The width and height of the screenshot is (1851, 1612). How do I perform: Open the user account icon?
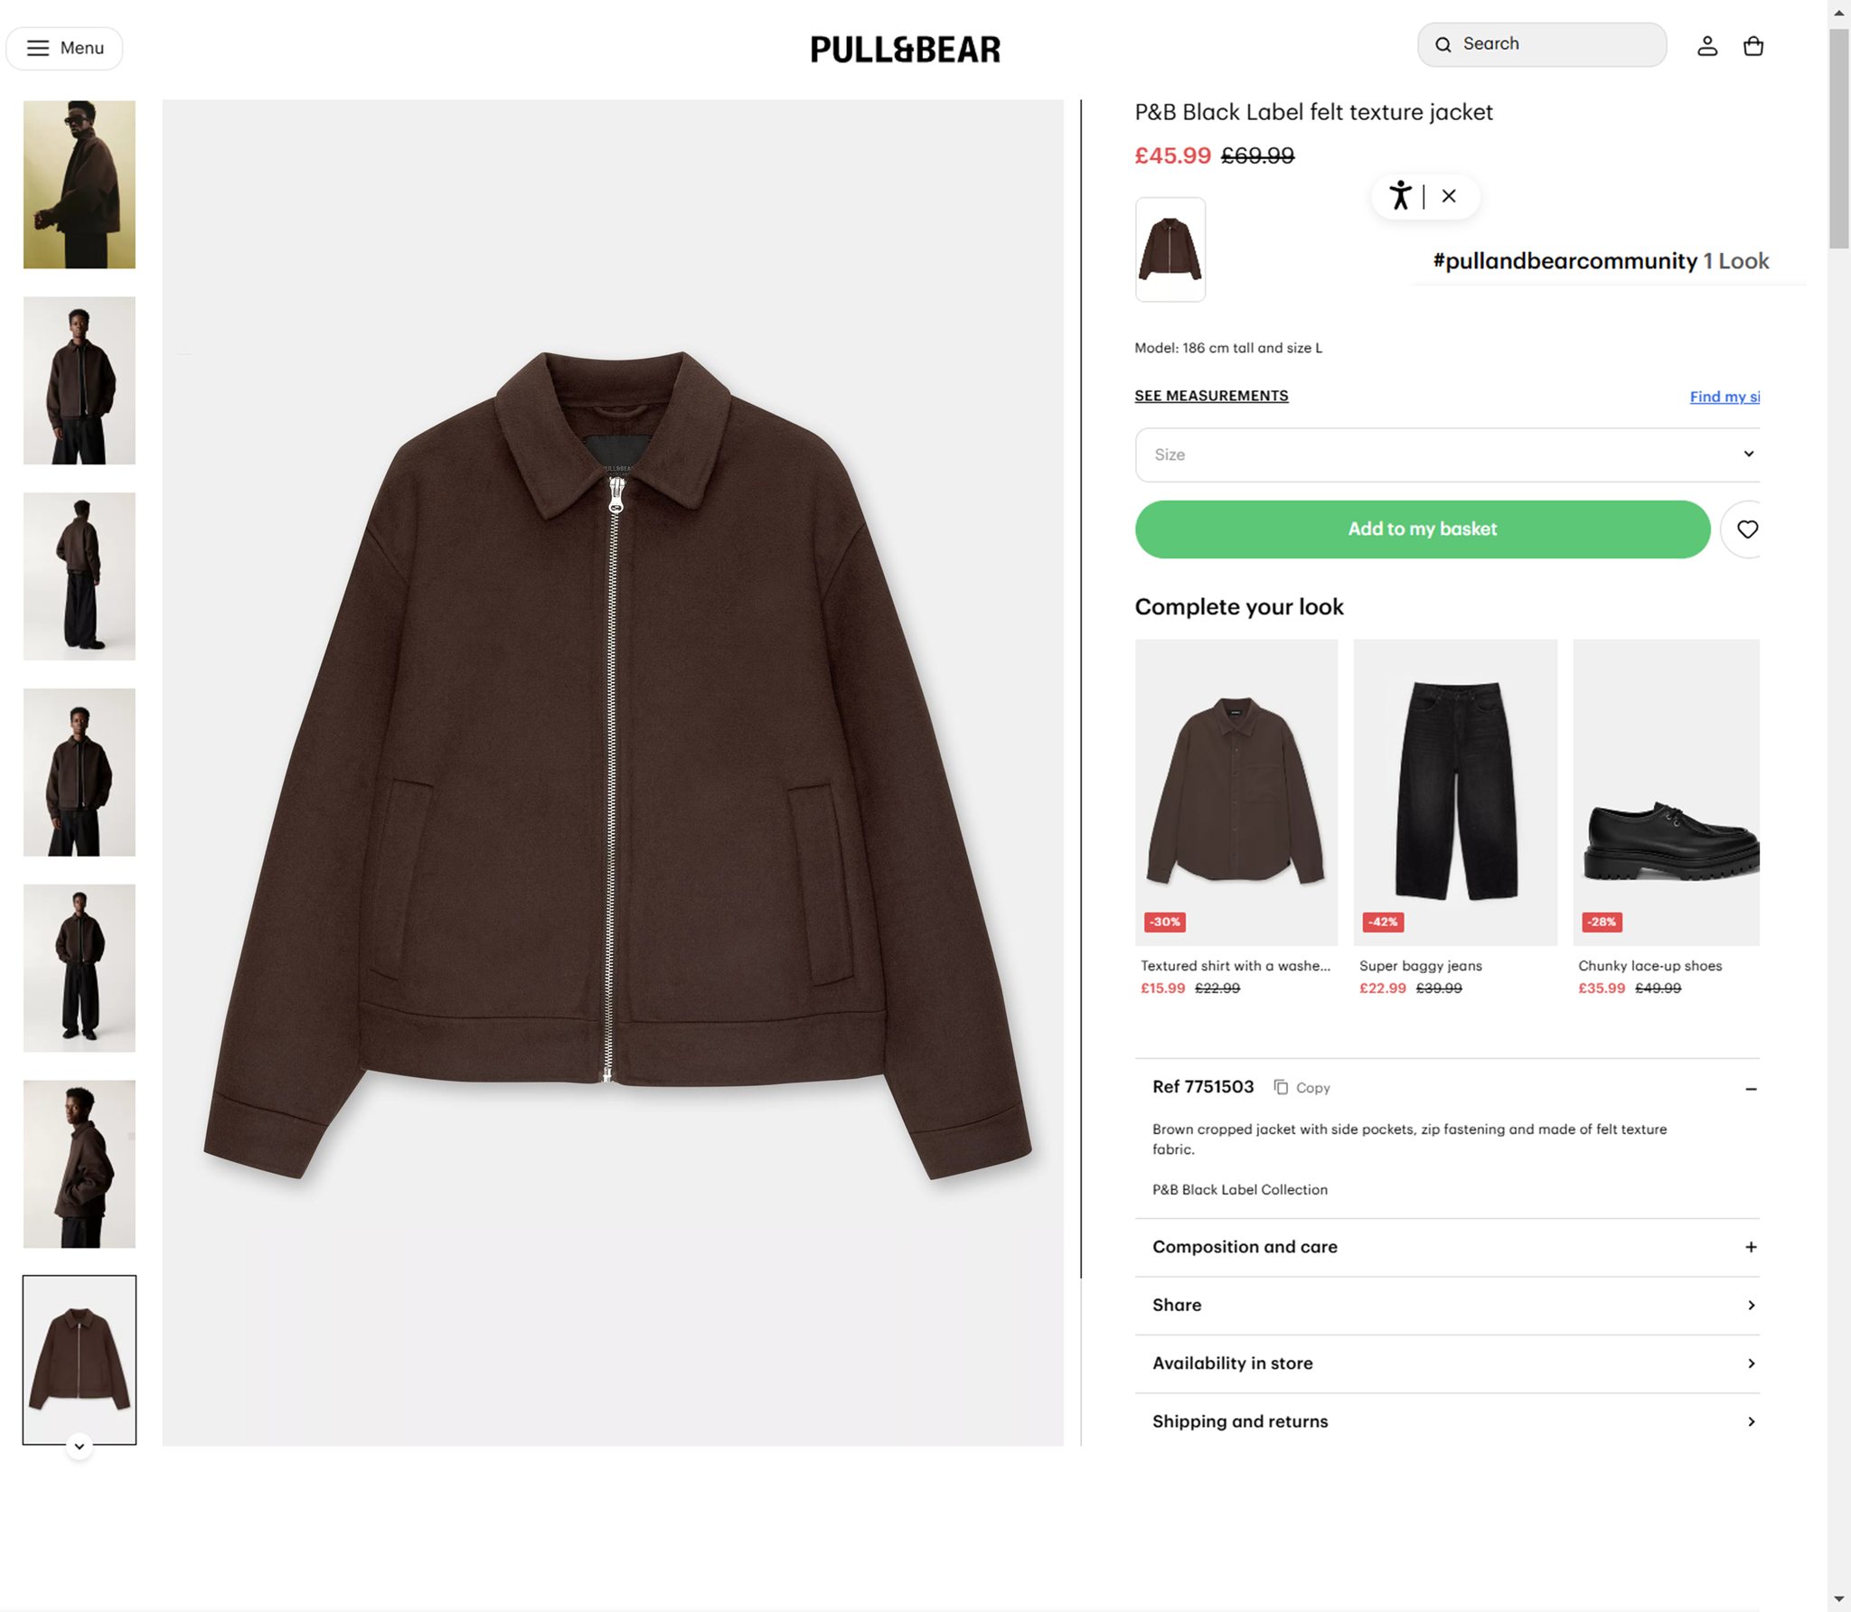(x=1706, y=46)
